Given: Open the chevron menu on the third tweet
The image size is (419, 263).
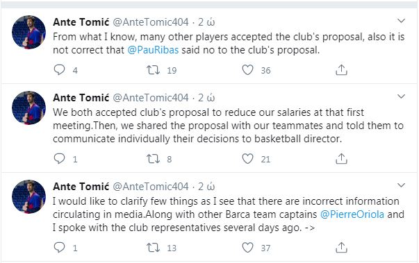Looking at the screenshot, I should 402,185.
